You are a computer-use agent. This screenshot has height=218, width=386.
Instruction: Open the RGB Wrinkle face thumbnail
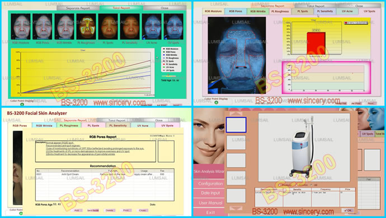point(64,27)
